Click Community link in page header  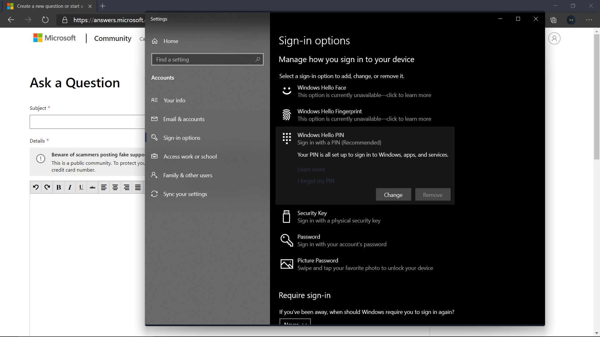(112, 38)
